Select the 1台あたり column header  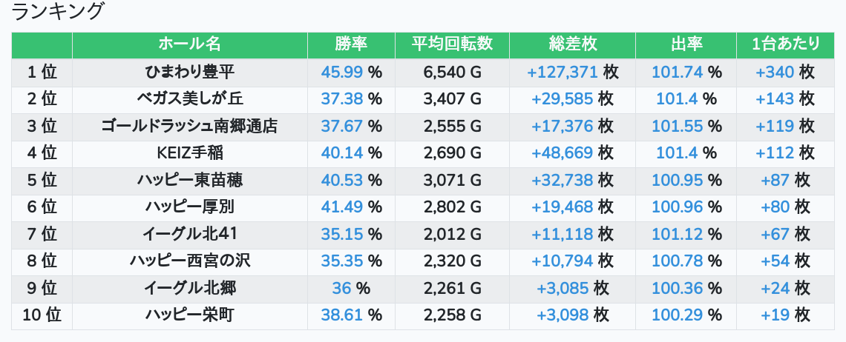click(785, 44)
